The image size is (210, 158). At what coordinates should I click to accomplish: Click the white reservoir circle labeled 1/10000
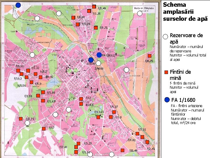(x=59, y=13)
